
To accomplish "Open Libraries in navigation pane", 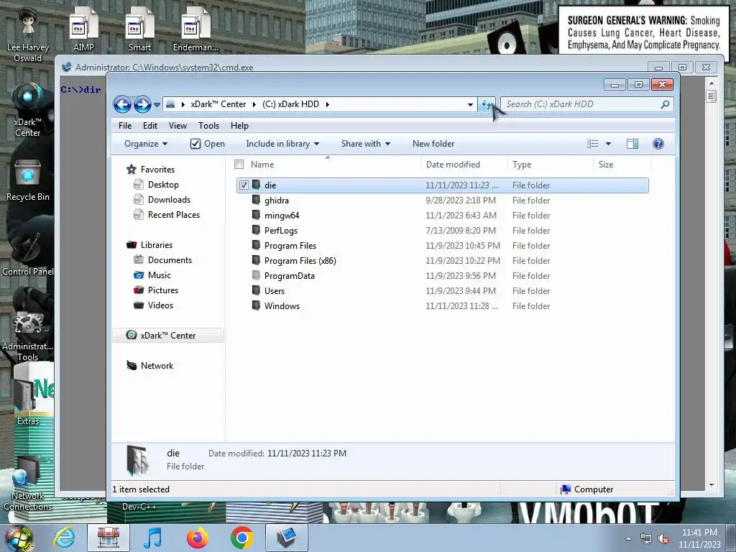I will tap(156, 245).
